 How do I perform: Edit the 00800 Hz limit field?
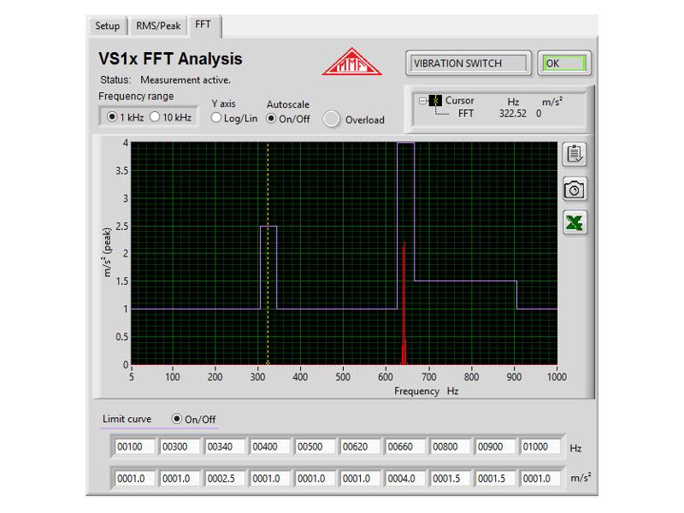[x=450, y=446]
